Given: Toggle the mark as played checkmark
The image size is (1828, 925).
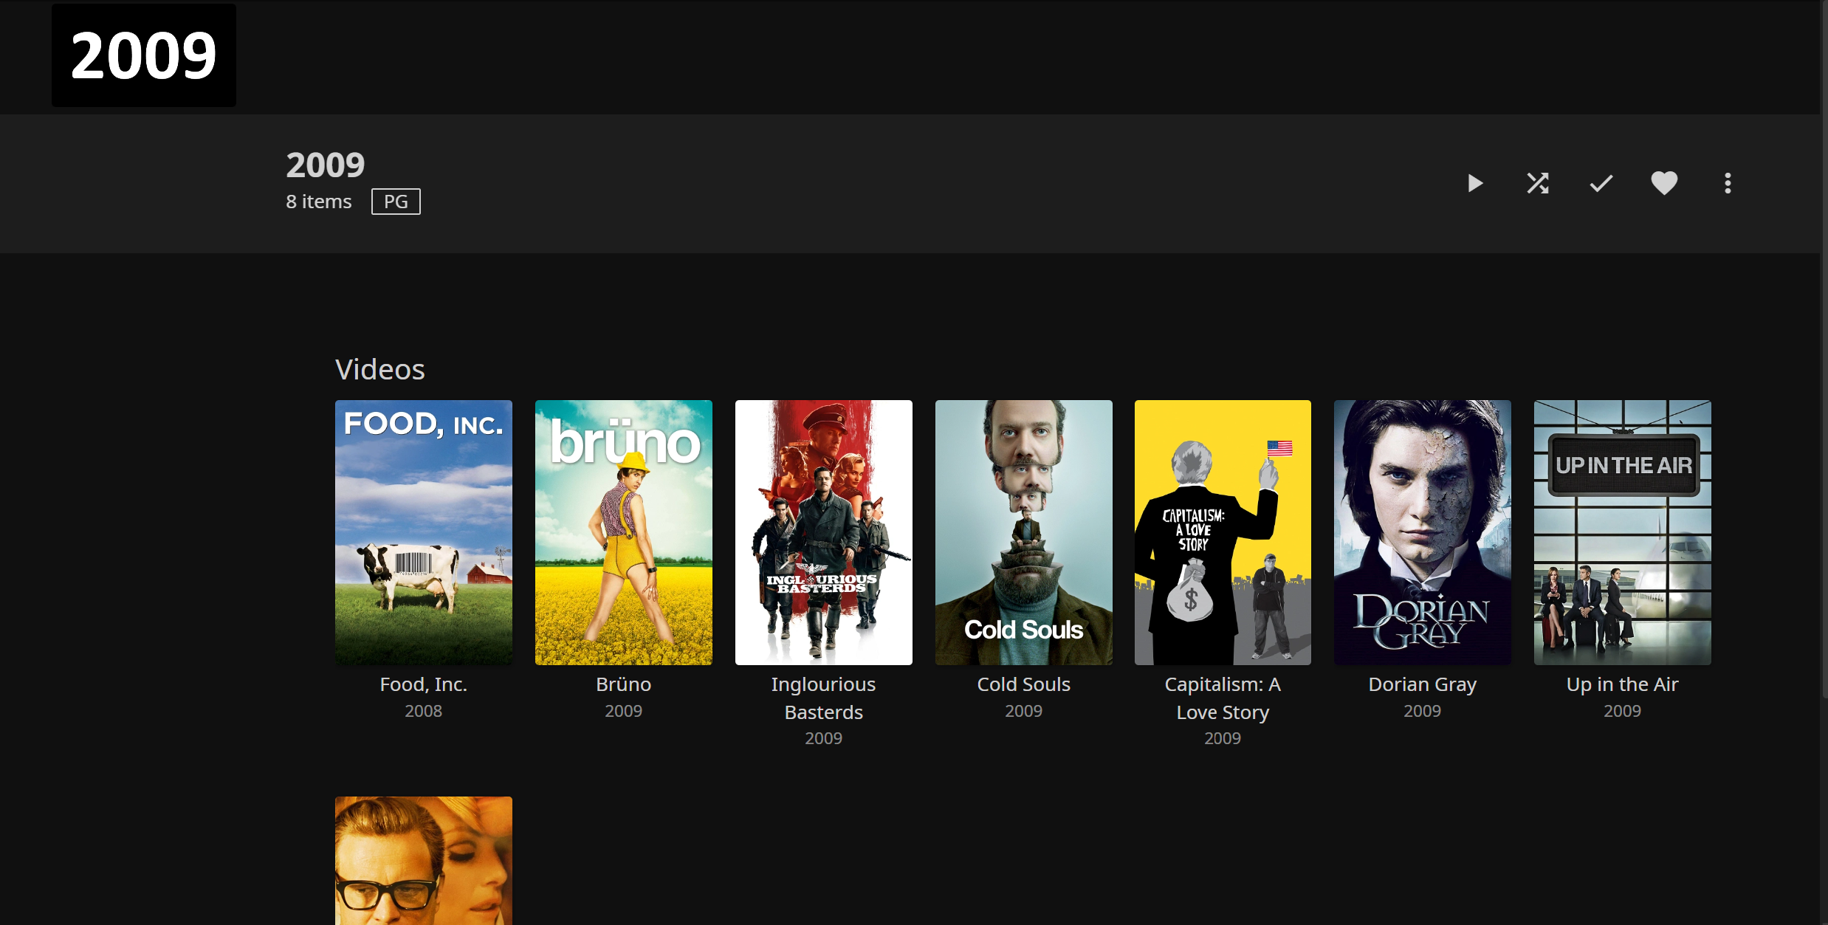Looking at the screenshot, I should pos(1601,183).
